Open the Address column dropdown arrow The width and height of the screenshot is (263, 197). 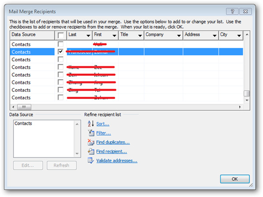(x=214, y=35)
